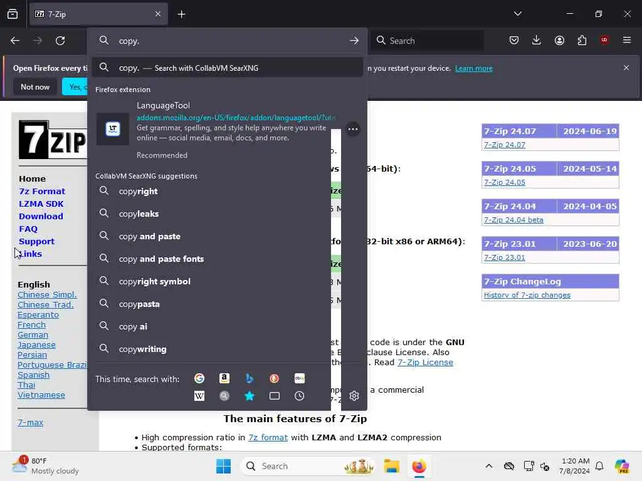Search this time with Bing
Viewport: 642px width, 481px height.
[250, 378]
